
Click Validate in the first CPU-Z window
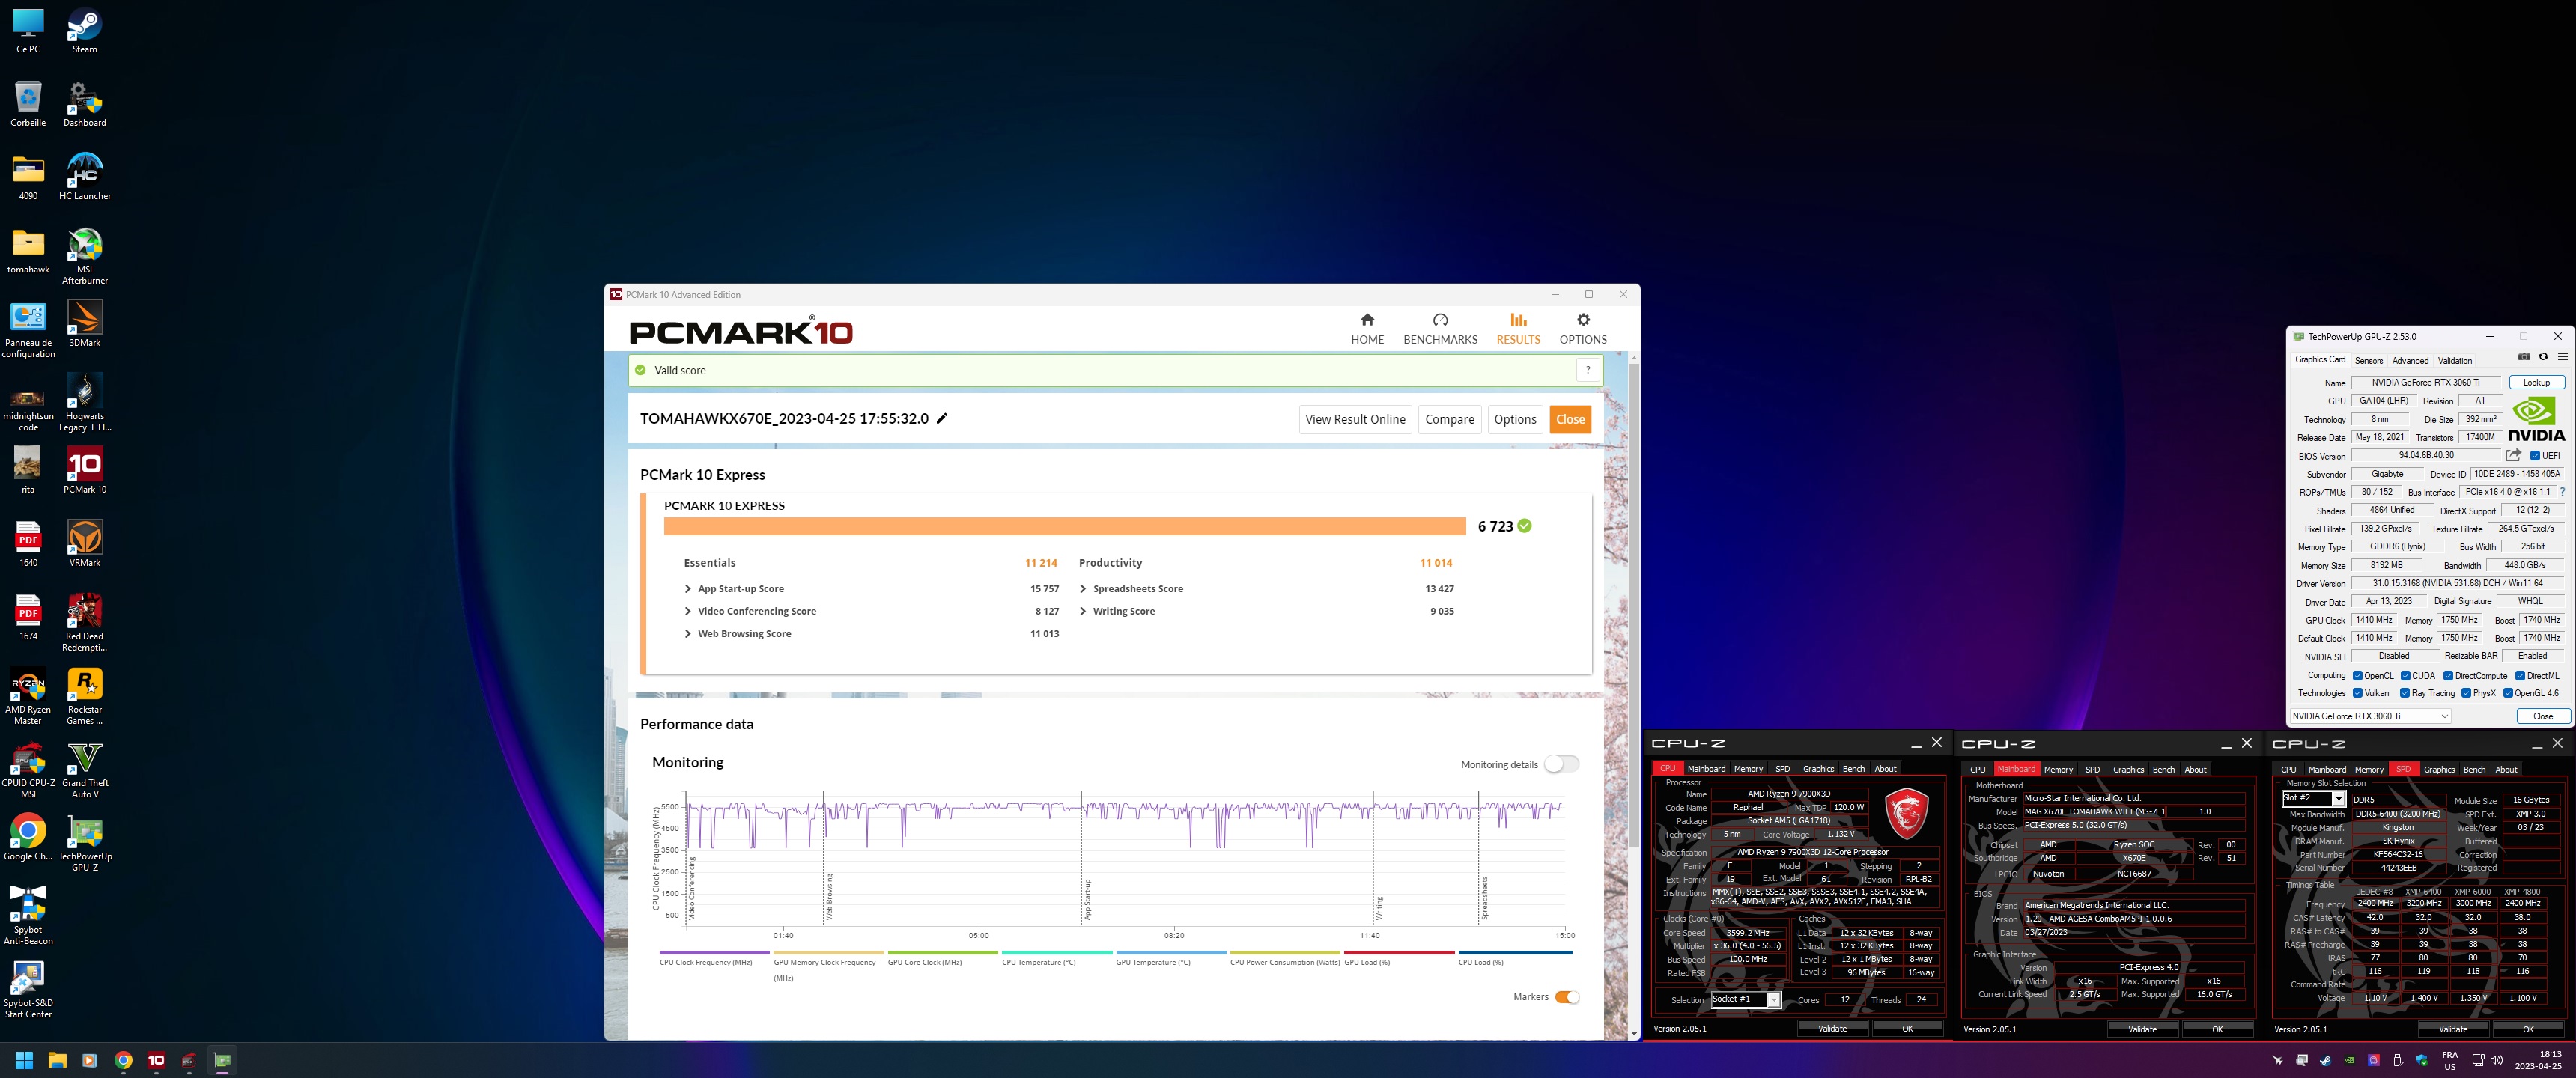(1832, 1029)
